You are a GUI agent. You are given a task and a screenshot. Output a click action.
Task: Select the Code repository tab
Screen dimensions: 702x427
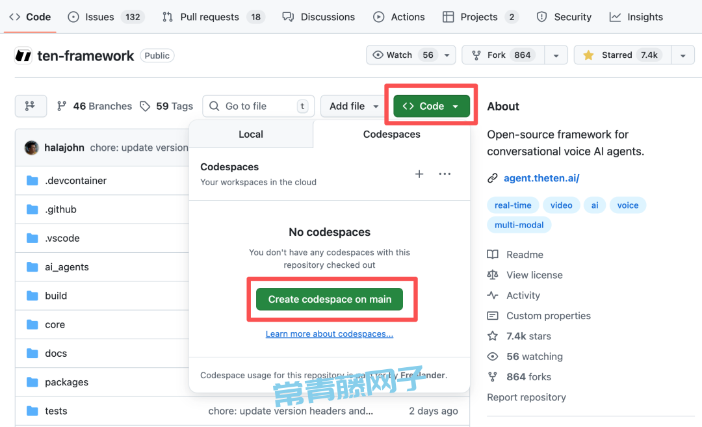30,17
